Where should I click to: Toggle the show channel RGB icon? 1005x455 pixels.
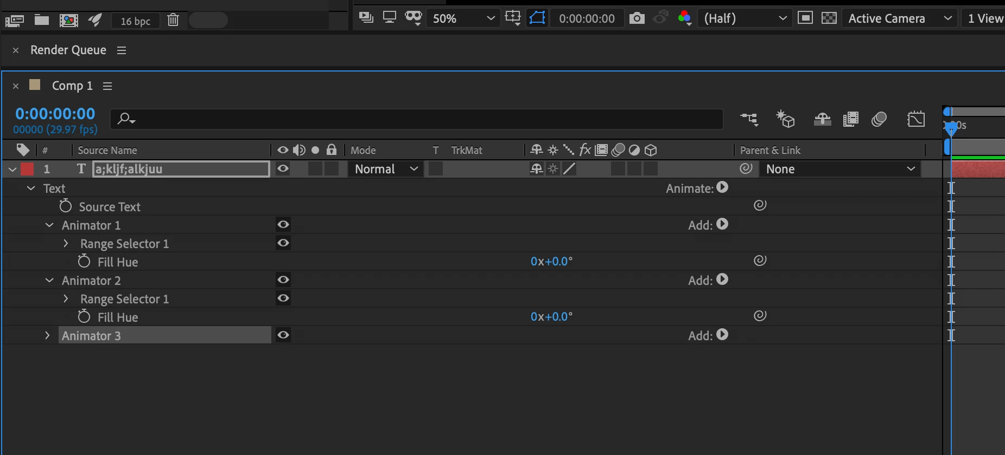(x=684, y=18)
